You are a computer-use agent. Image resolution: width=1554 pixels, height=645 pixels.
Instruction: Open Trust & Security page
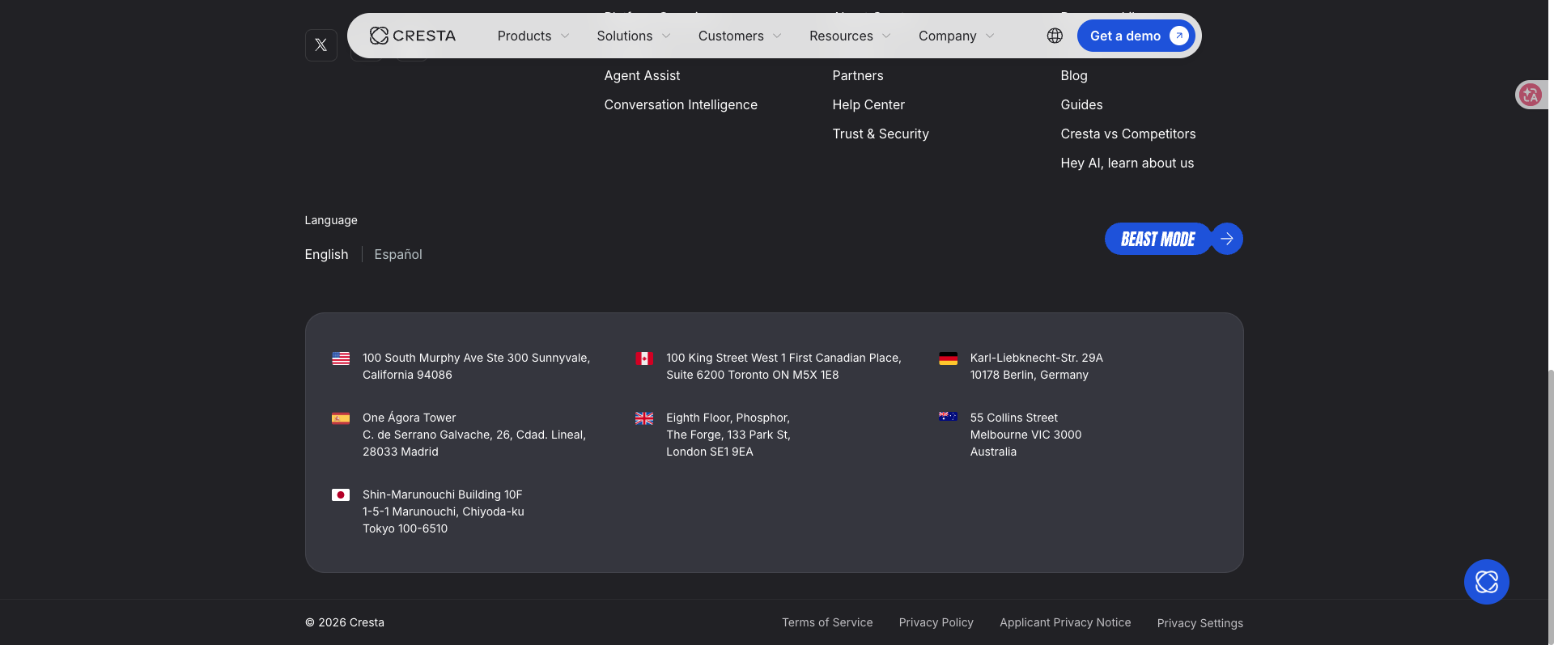[x=881, y=134]
